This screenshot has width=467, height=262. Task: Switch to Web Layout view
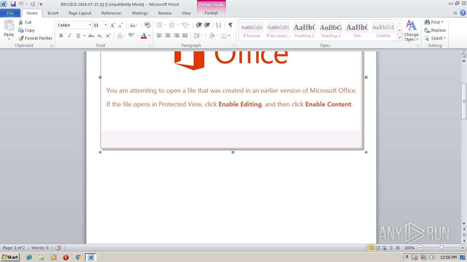click(384, 248)
